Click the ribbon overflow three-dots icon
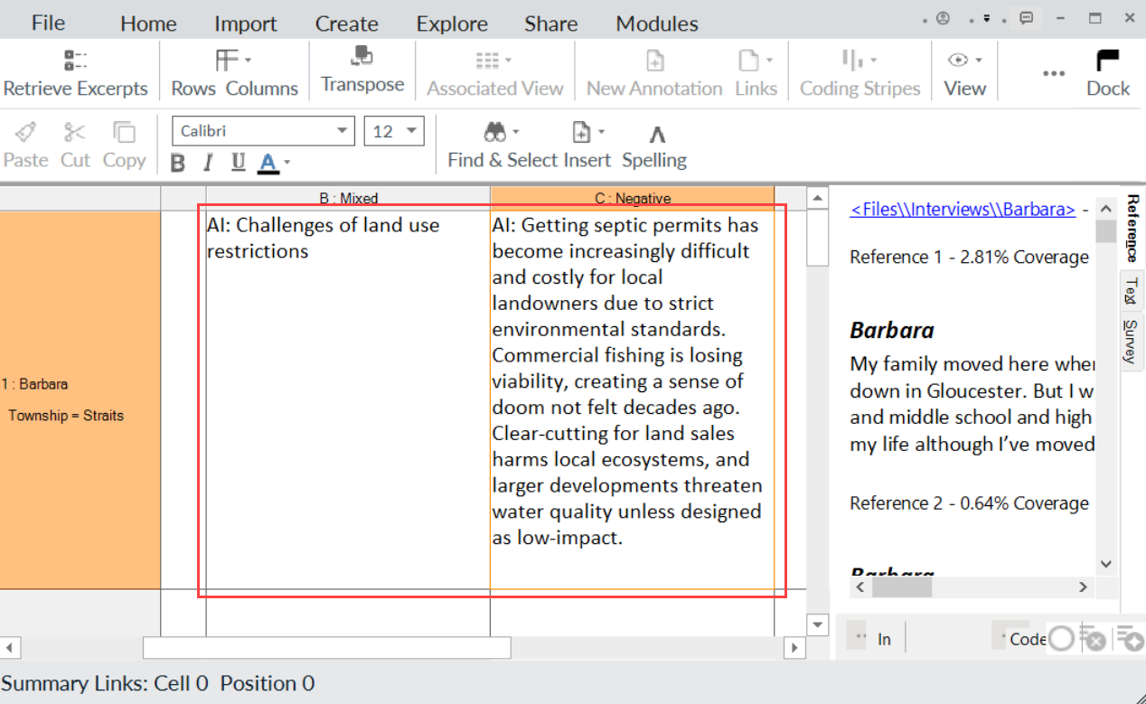The height and width of the screenshot is (704, 1146). (1054, 74)
